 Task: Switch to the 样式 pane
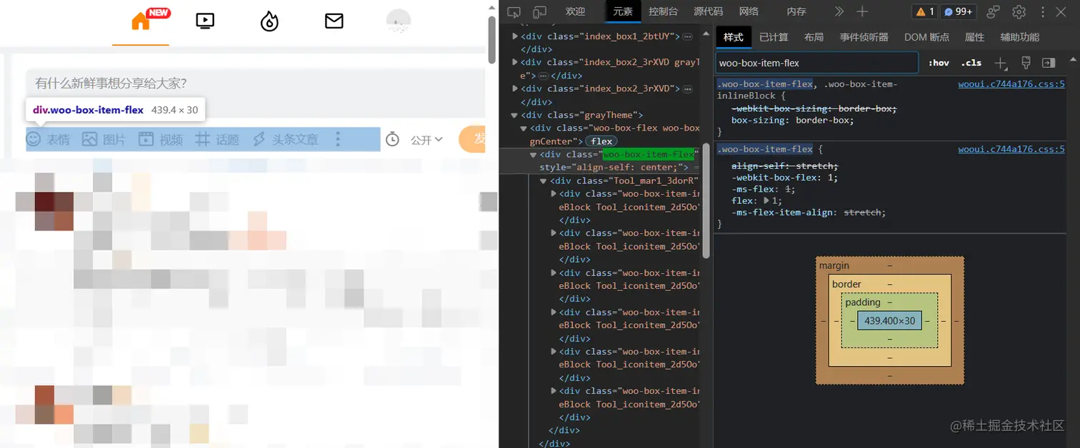coord(733,37)
